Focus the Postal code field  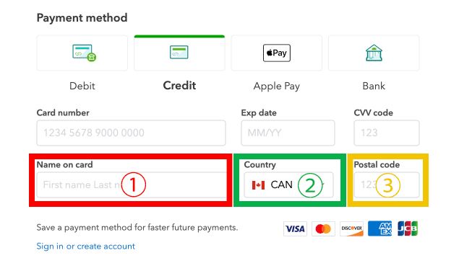(387, 185)
